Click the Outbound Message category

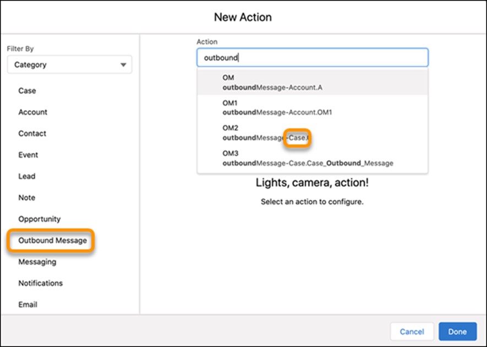point(52,241)
